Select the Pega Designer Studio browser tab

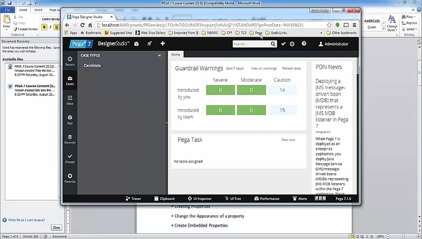click(87, 17)
